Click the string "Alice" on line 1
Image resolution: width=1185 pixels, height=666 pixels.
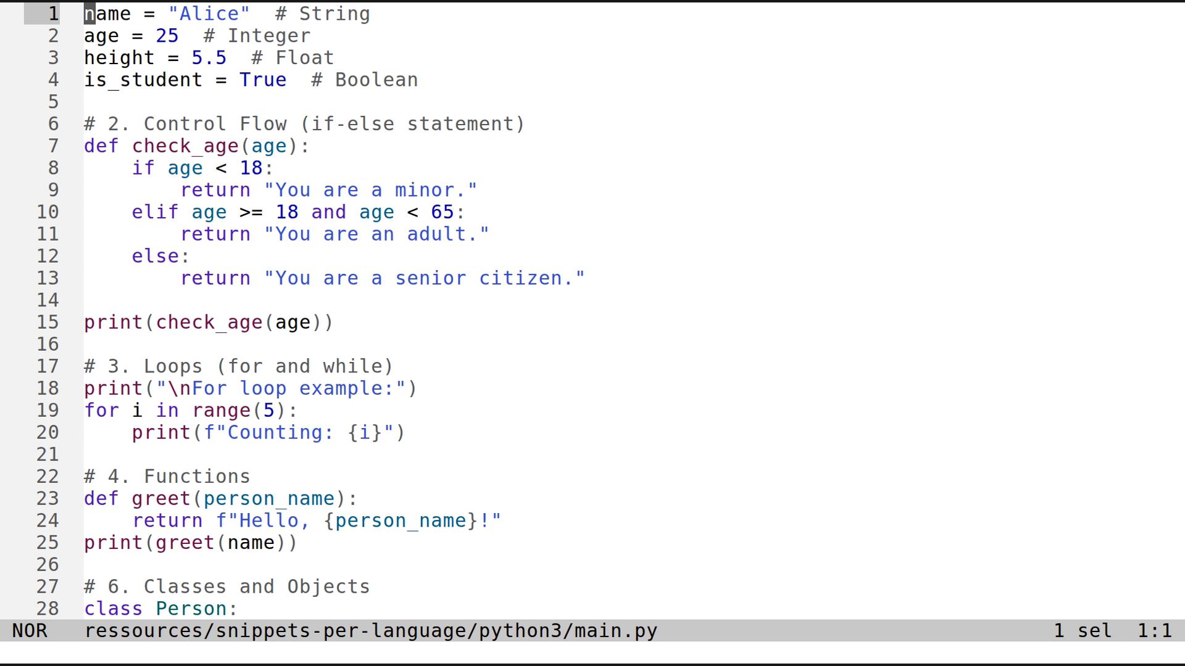(210, 13)
